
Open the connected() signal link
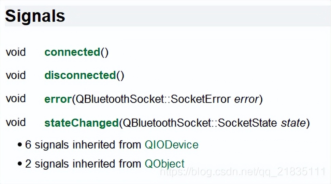[x=72, y=52]
